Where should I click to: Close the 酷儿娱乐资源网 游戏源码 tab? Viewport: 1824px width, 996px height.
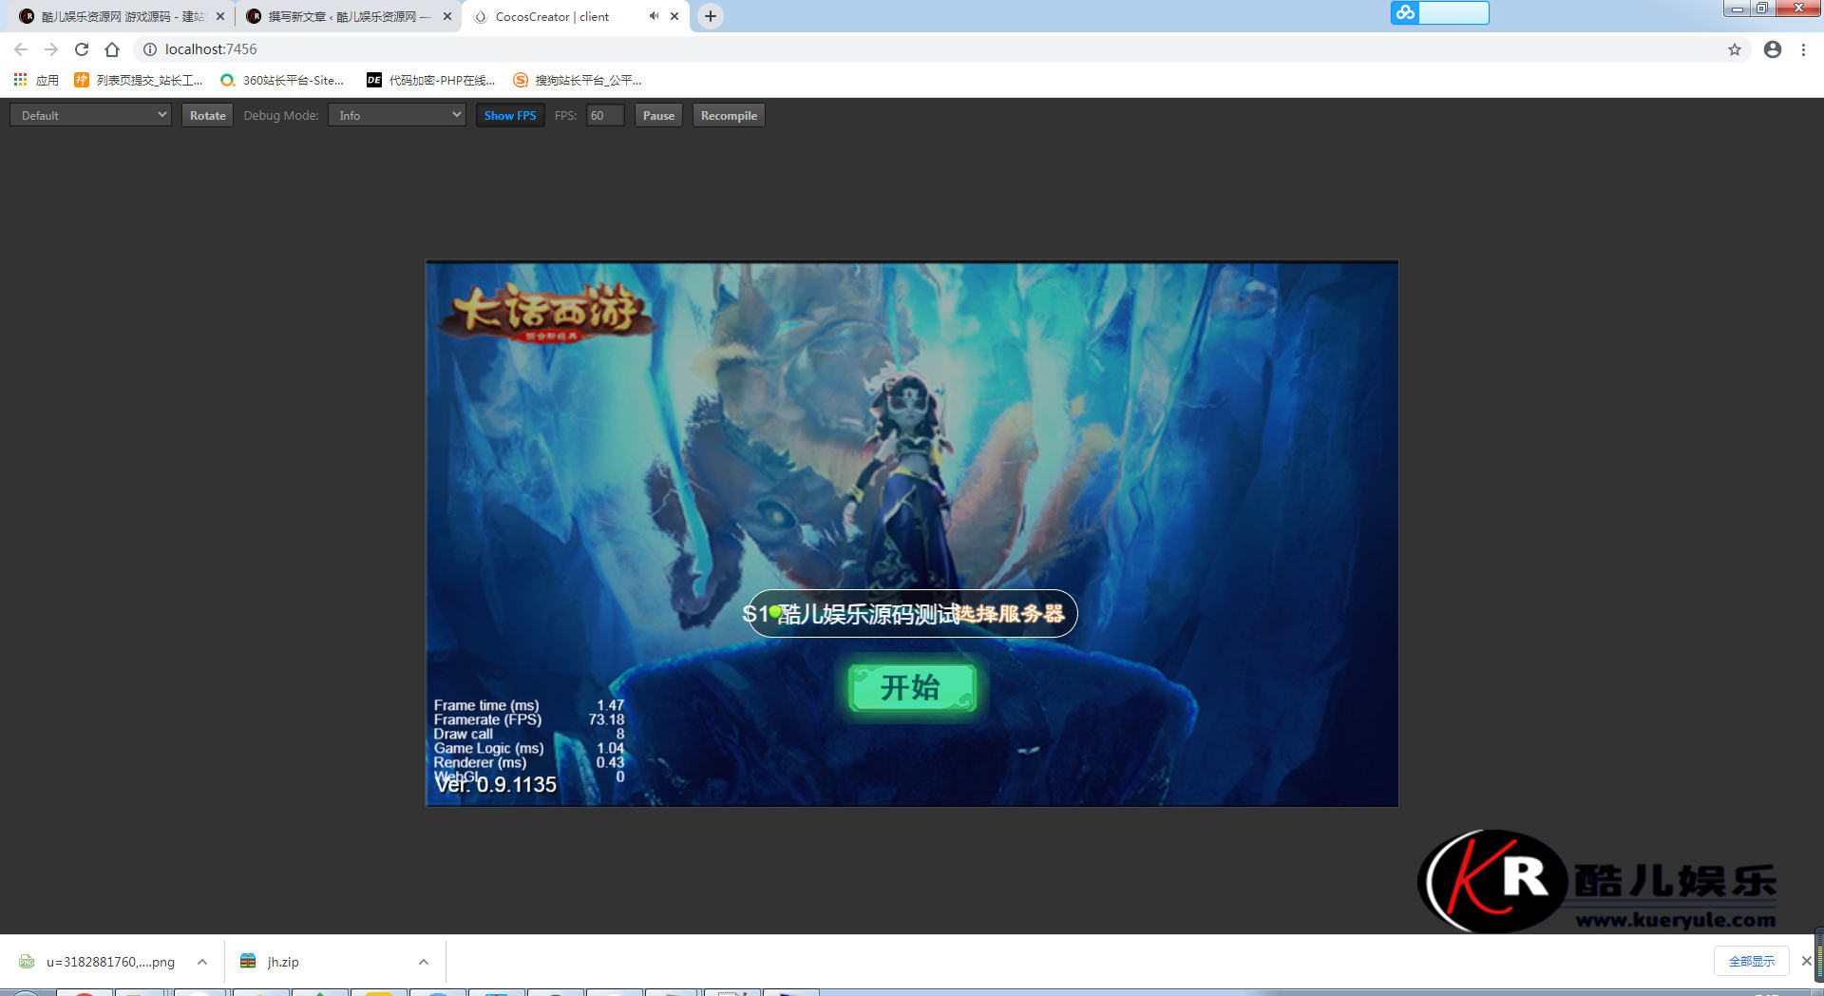point(220,16)
